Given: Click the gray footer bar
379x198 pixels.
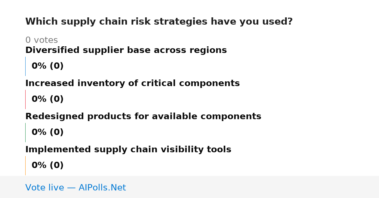Looking at the screenshot, I should click(x=189, y=187).
